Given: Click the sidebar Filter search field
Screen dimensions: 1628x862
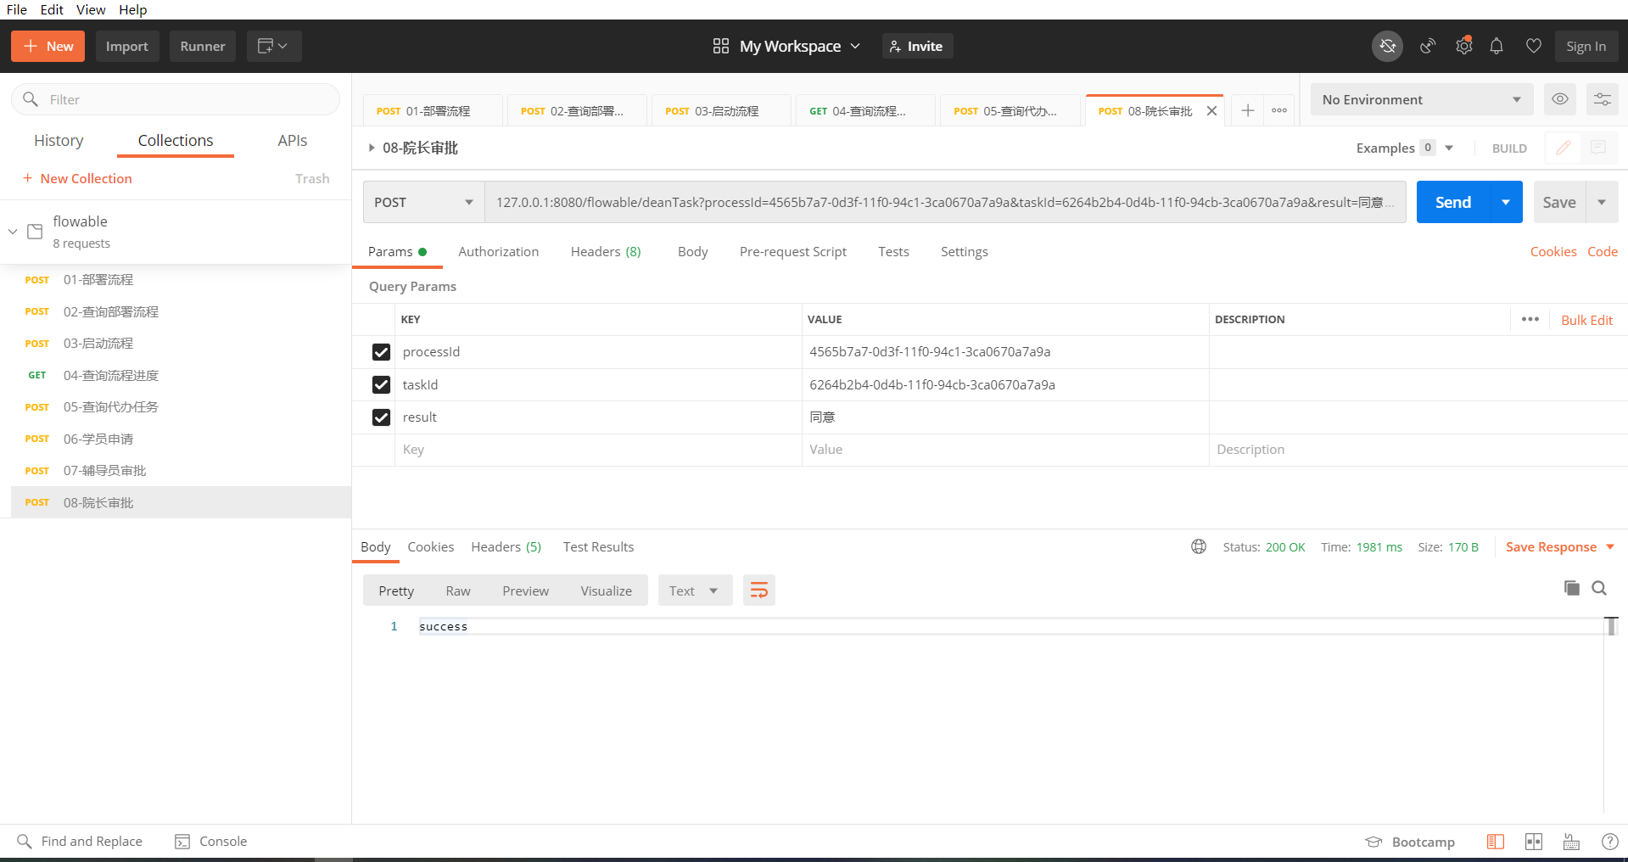Looking at the screenshot, I should tap(187, 99).
